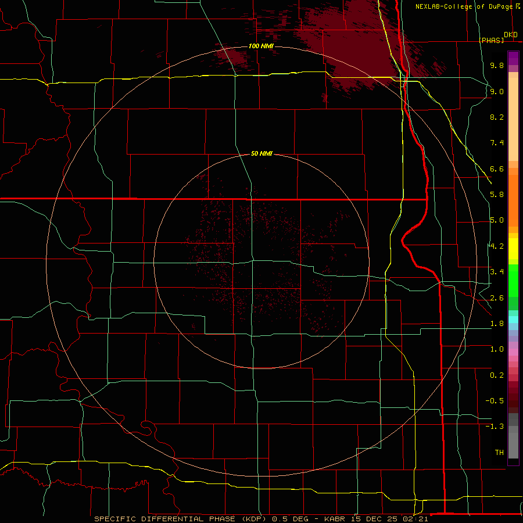523x523 pixels.
Task: Click the 9.0 scale value
Action: click(x=497, y=91)
